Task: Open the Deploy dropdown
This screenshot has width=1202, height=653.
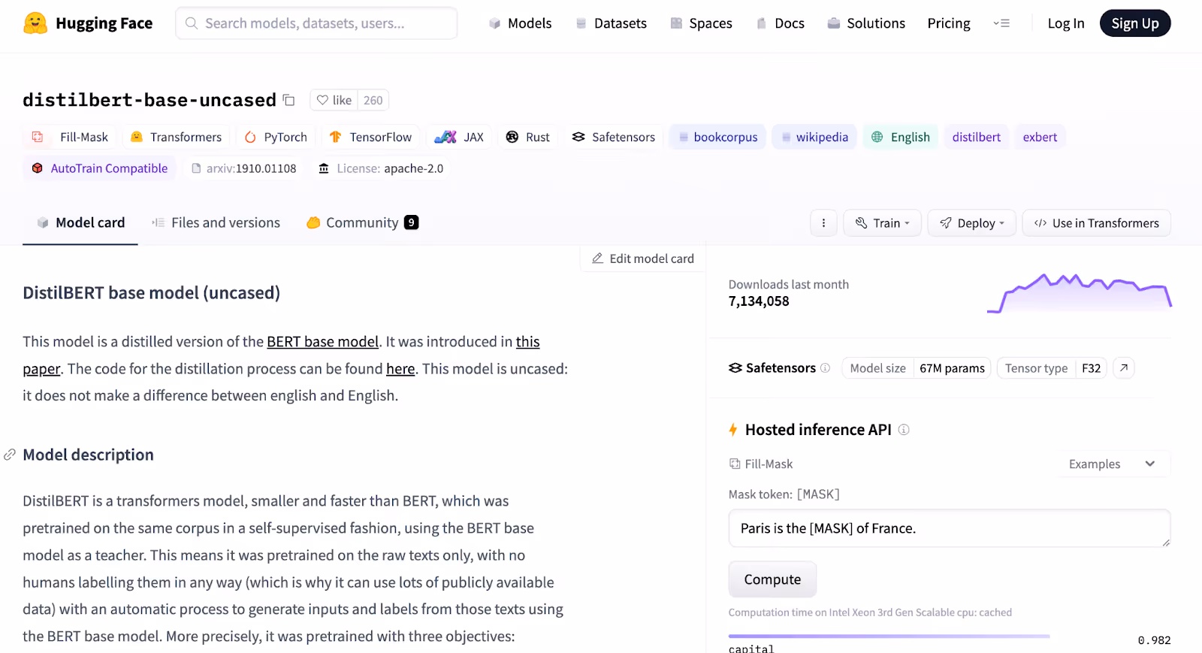Action: 972,223
